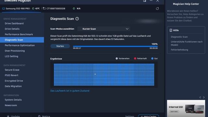Open the Scan-Modus Kurzer Scan dropdown
Viewport: 208px width, 117px height.
click(x=104, y=29)
